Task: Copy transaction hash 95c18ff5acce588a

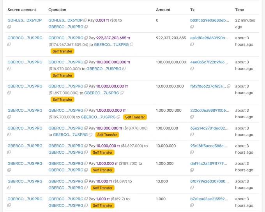Action: pos(192,152)
